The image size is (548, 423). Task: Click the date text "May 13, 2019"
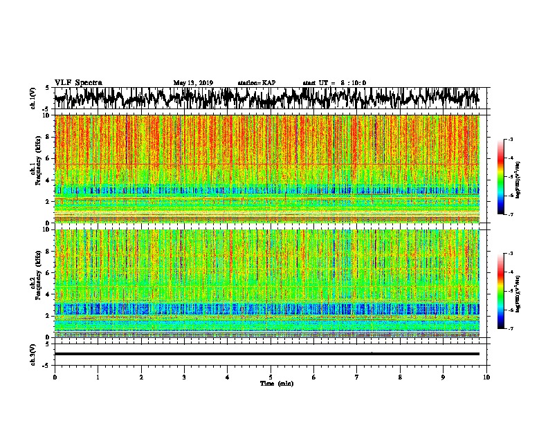(193, 83)
